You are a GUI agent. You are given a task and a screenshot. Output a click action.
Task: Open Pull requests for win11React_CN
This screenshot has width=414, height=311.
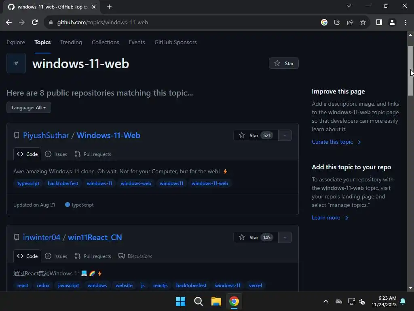tap(93, 256)
